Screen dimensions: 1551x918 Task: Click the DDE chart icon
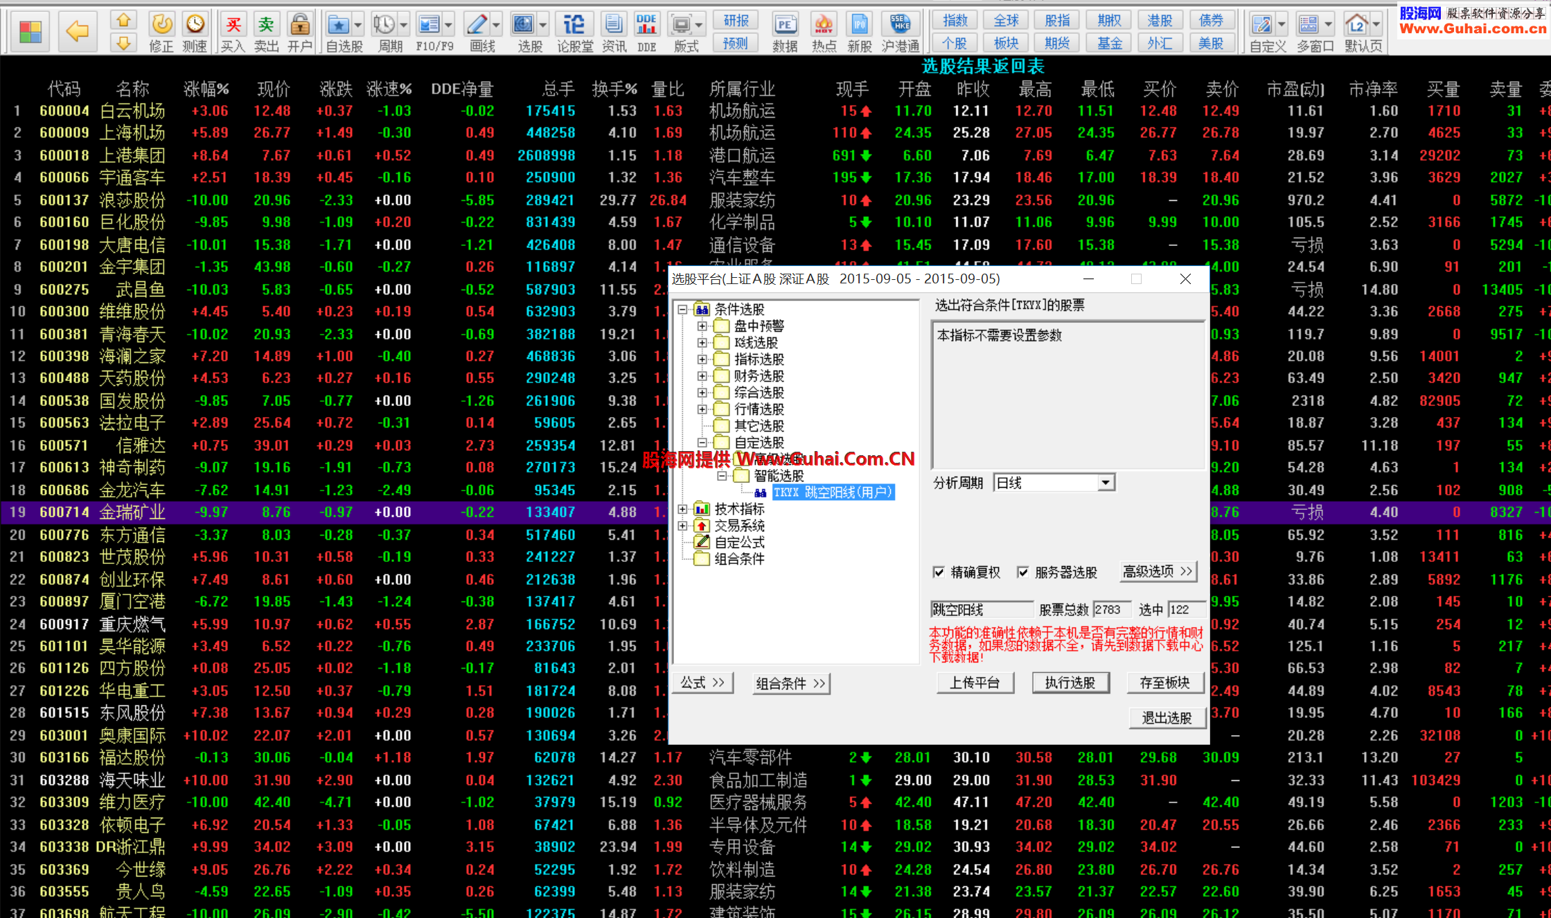click(646, 26)
